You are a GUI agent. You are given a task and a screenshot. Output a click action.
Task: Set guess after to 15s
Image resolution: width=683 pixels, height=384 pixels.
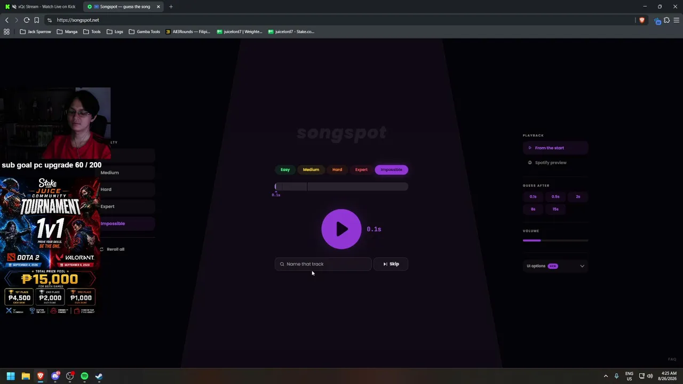pos(555,209)
